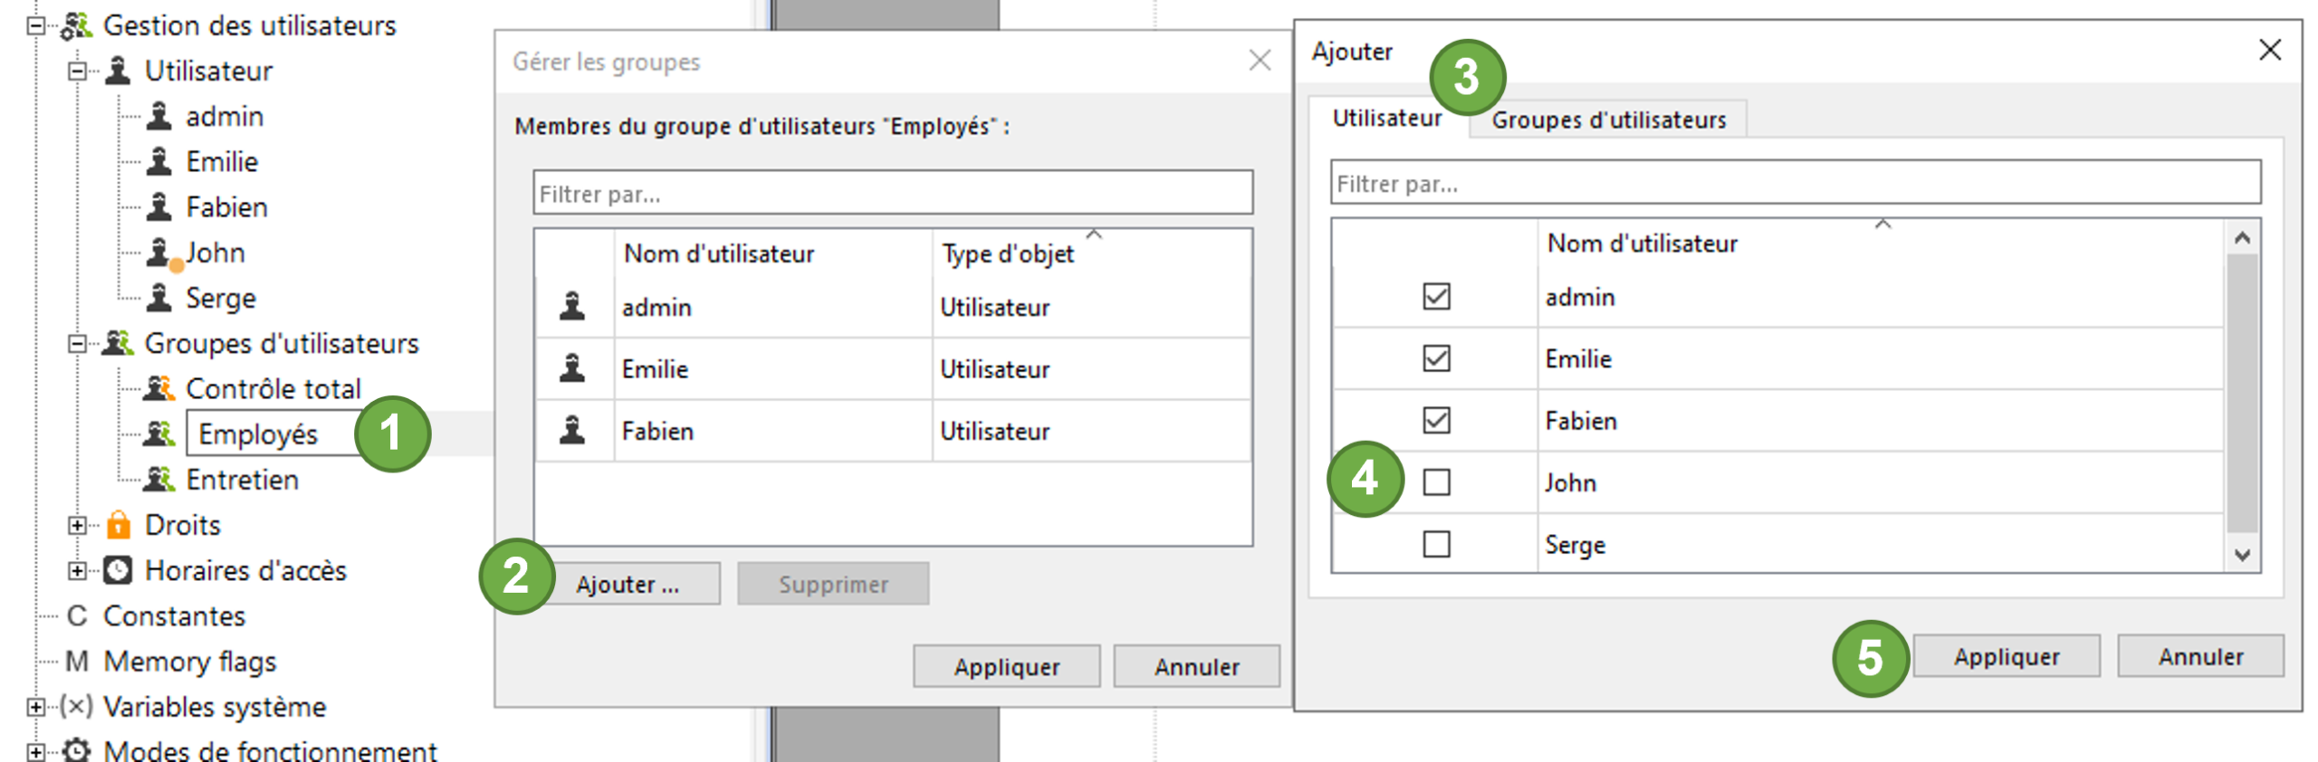This screenshot has width=2318, height=762.
Task: Check the John checkbox
Action: [1435, 482]
